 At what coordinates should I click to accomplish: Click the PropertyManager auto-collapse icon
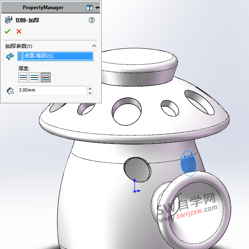tap(90, 7)
